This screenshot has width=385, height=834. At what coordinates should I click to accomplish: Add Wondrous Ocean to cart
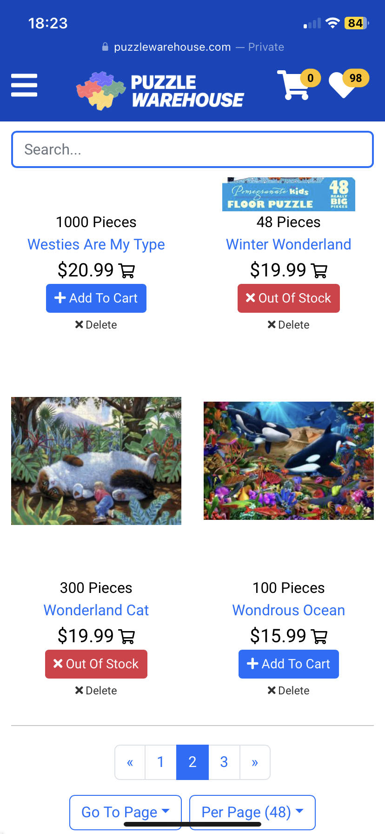click(289, 664)
